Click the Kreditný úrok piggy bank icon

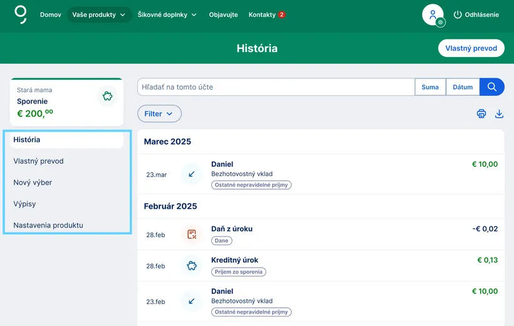[x=192, y=266]
